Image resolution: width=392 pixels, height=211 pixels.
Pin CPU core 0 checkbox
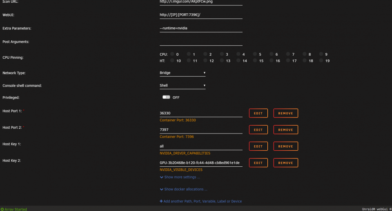click(x=172, y=54)
